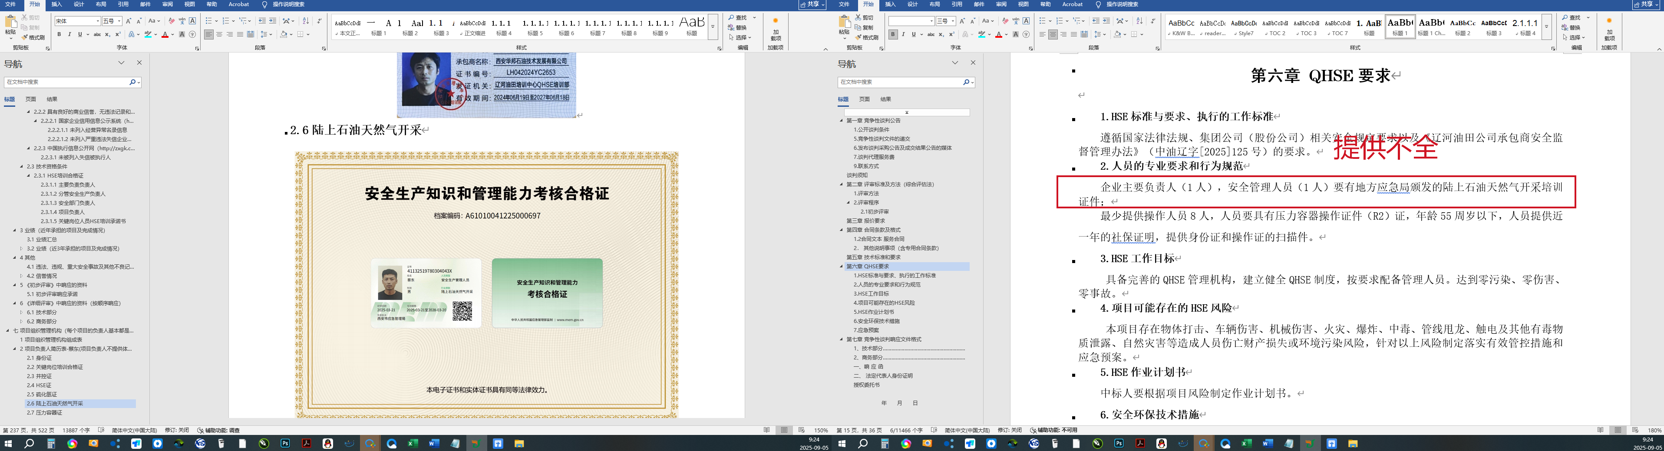Show paragraph marks in the right Word window
This screenshot has width=1664, height=451.
(x=1152, y=21)
